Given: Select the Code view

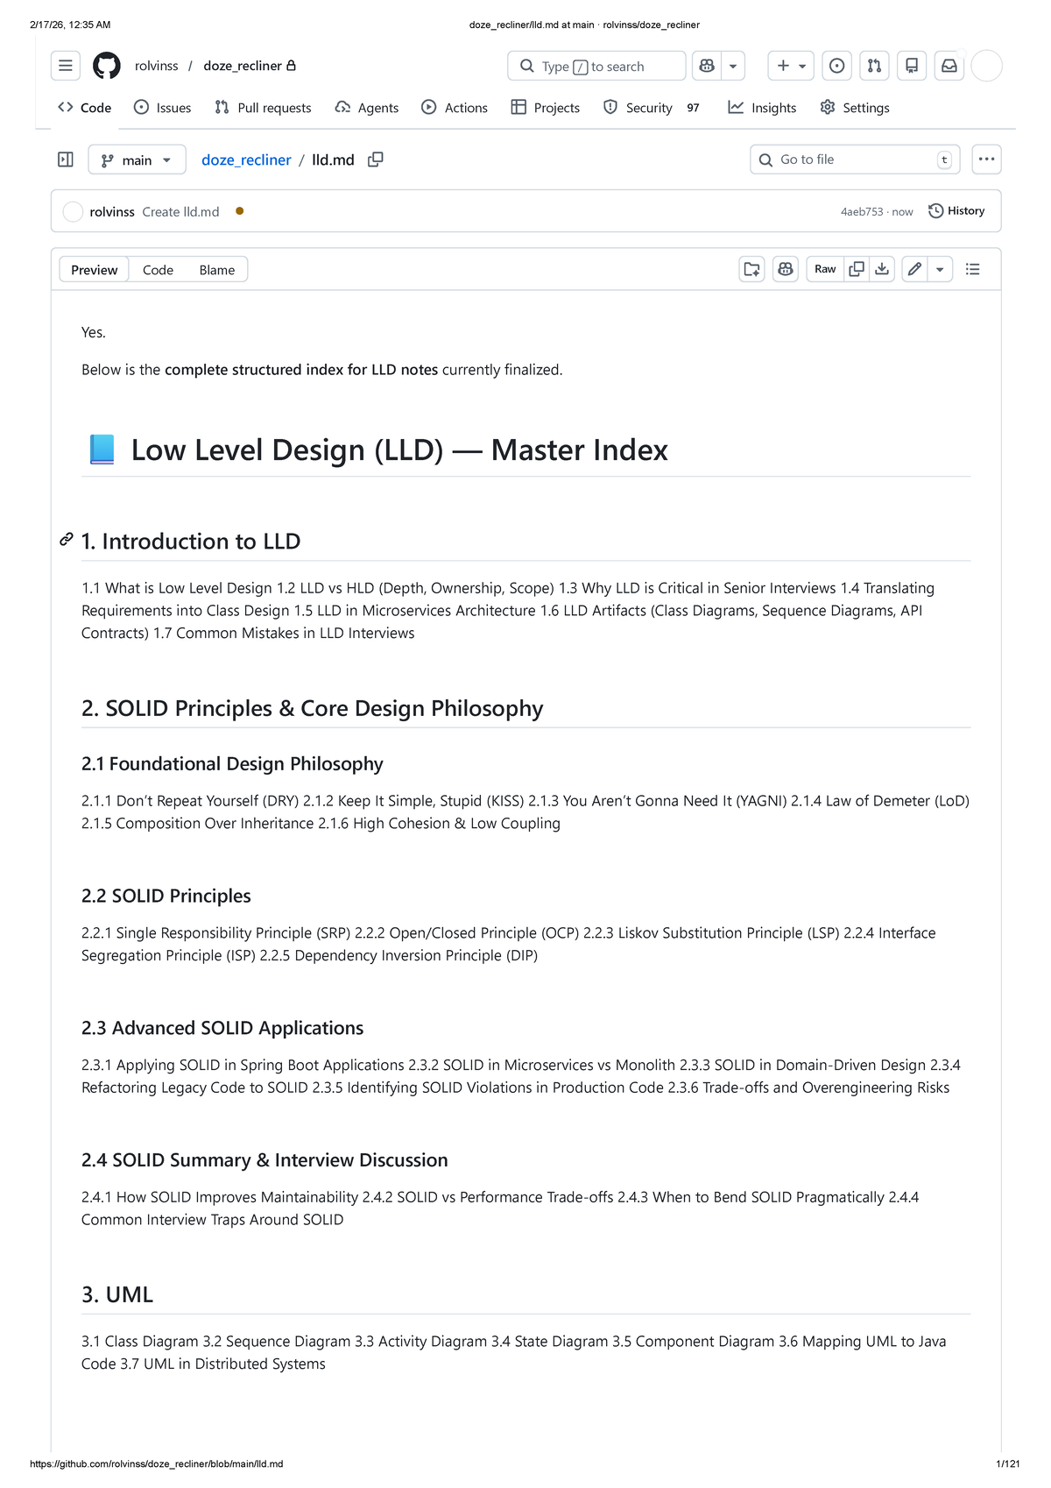Looking at the screenshot, I should pos(158,270).
